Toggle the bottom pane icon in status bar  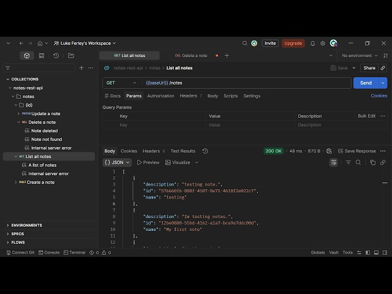[x=376, y=252]
